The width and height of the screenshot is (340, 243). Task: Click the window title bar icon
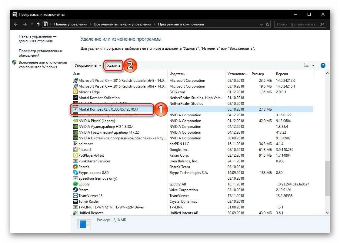15,15
